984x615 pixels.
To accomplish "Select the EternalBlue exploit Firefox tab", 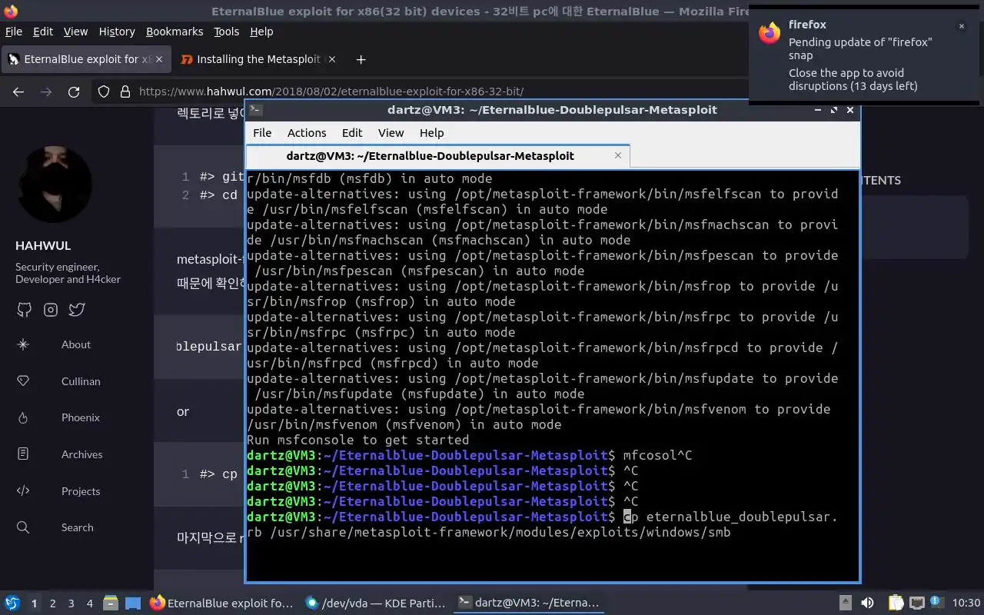I will point(85,59).
